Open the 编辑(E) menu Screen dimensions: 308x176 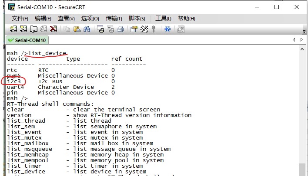pyautogui.click(x=43, y=18)
